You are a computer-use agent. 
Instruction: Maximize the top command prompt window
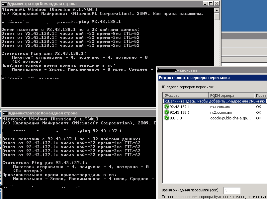211,4
